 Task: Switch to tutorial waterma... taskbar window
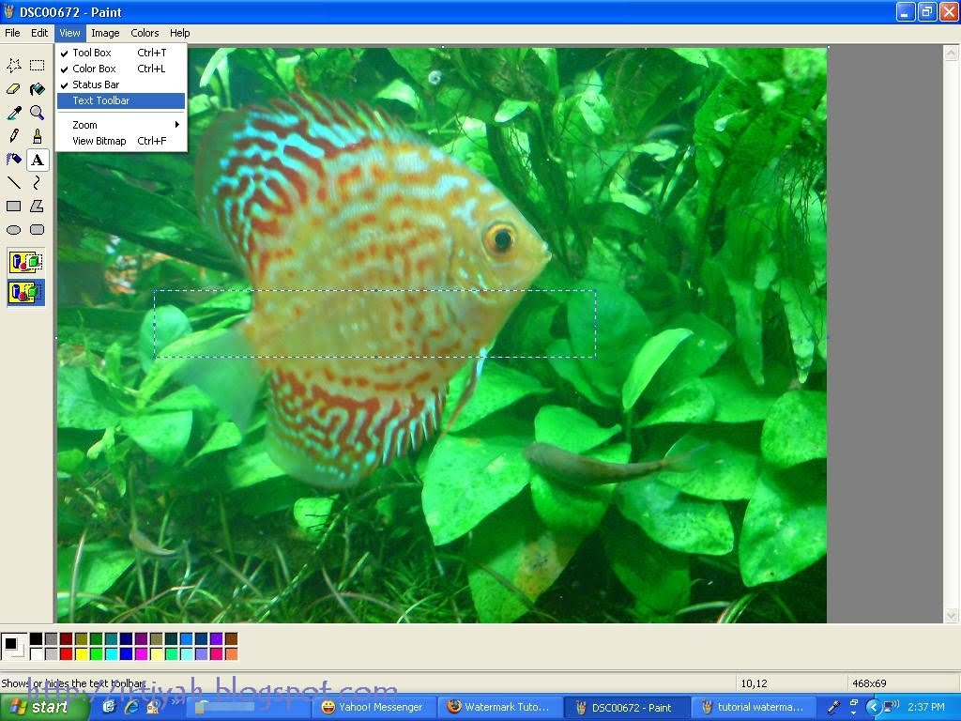pyautogui.click(x=752, y=708)
